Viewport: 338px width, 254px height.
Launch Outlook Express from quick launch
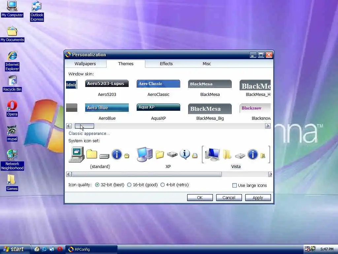click(x=52, y=249)
